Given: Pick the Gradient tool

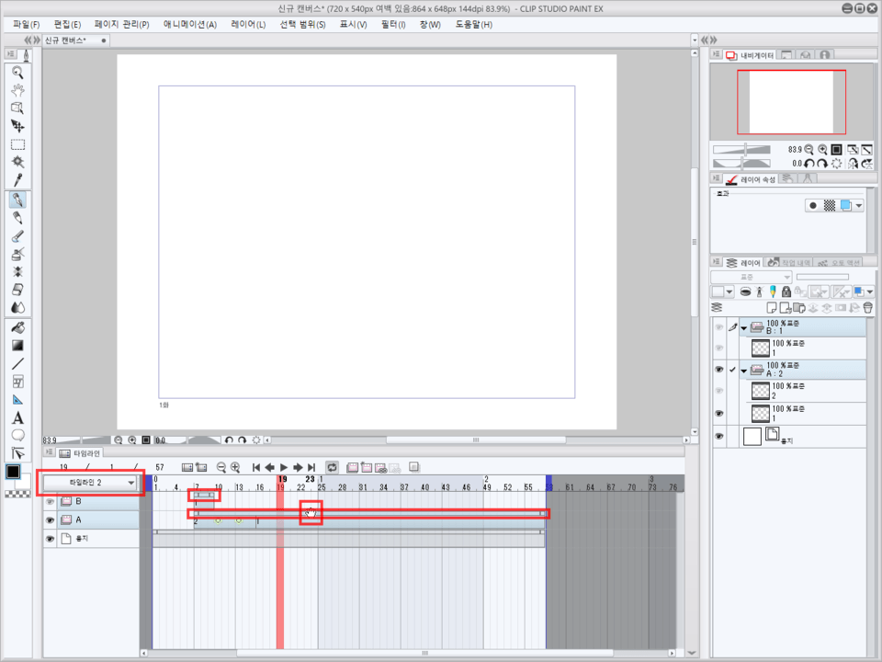Looking at the screenshot, I should pos(17,346).
